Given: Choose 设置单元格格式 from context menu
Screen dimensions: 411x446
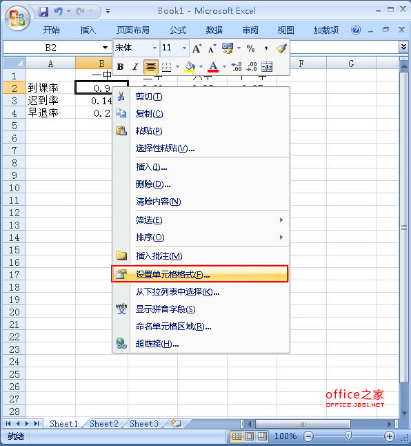Looking at the screenshot, I should [x=200, y=274].
